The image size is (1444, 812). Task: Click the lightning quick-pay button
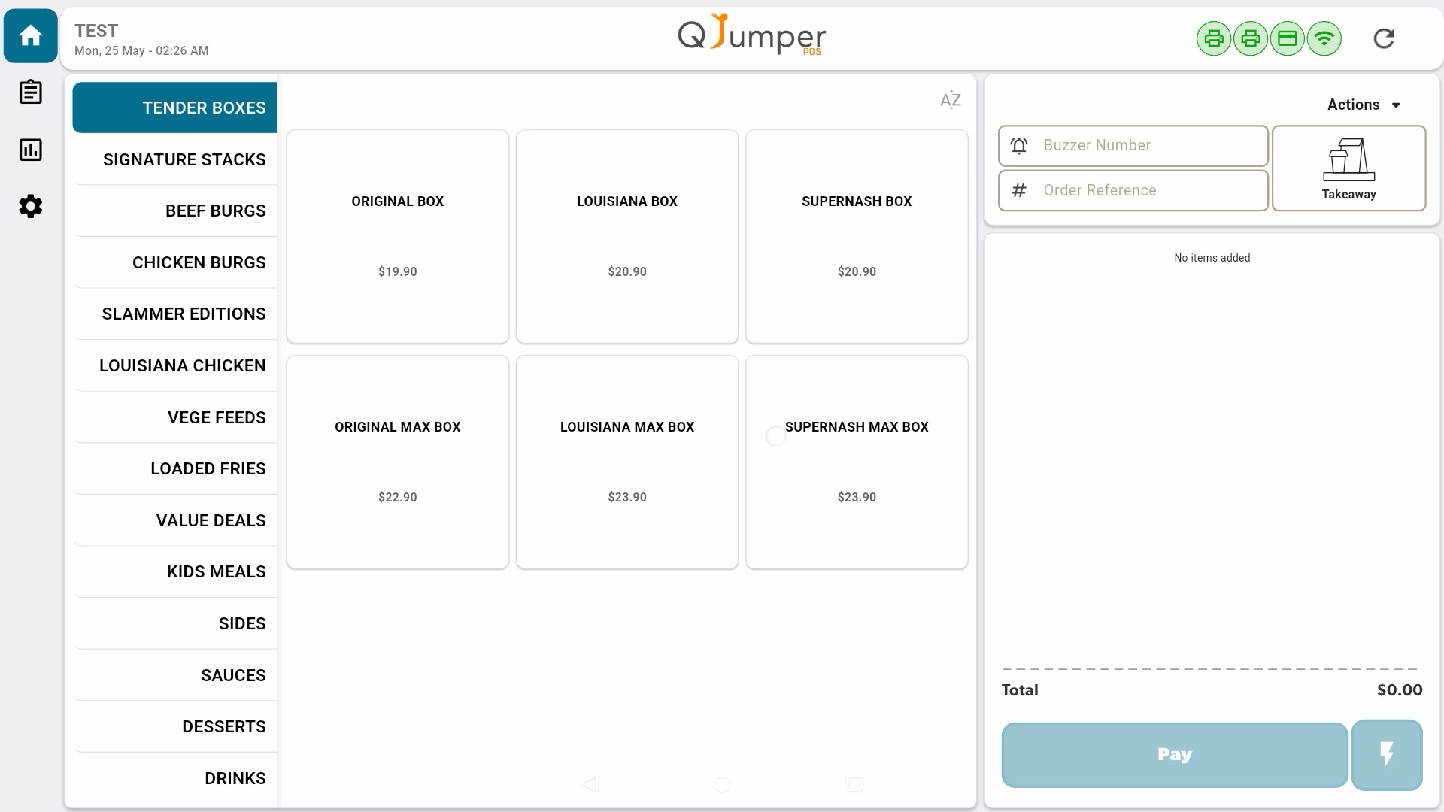pos(1387,755)
